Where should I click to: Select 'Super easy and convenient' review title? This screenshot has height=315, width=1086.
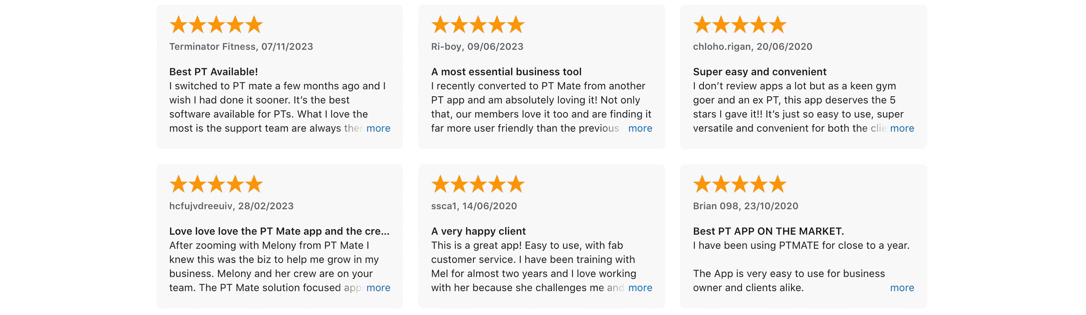point(760,72)
